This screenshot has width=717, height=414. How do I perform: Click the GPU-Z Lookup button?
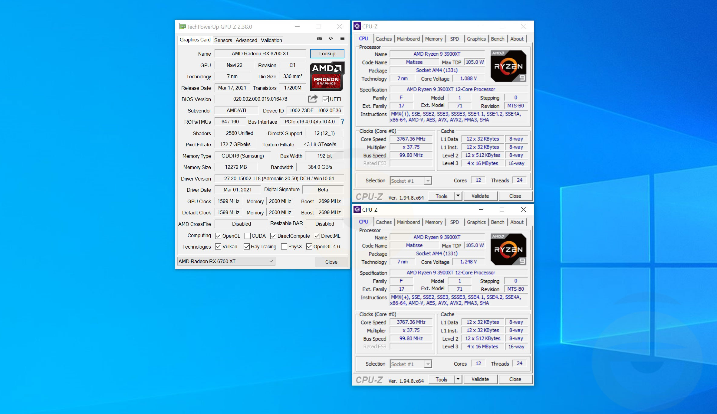click(327, 54)
